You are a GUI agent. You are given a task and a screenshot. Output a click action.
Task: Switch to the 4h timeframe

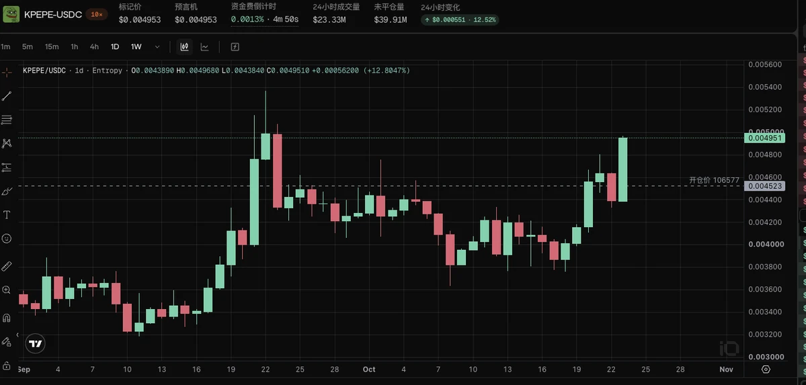[x=94, y=47]
